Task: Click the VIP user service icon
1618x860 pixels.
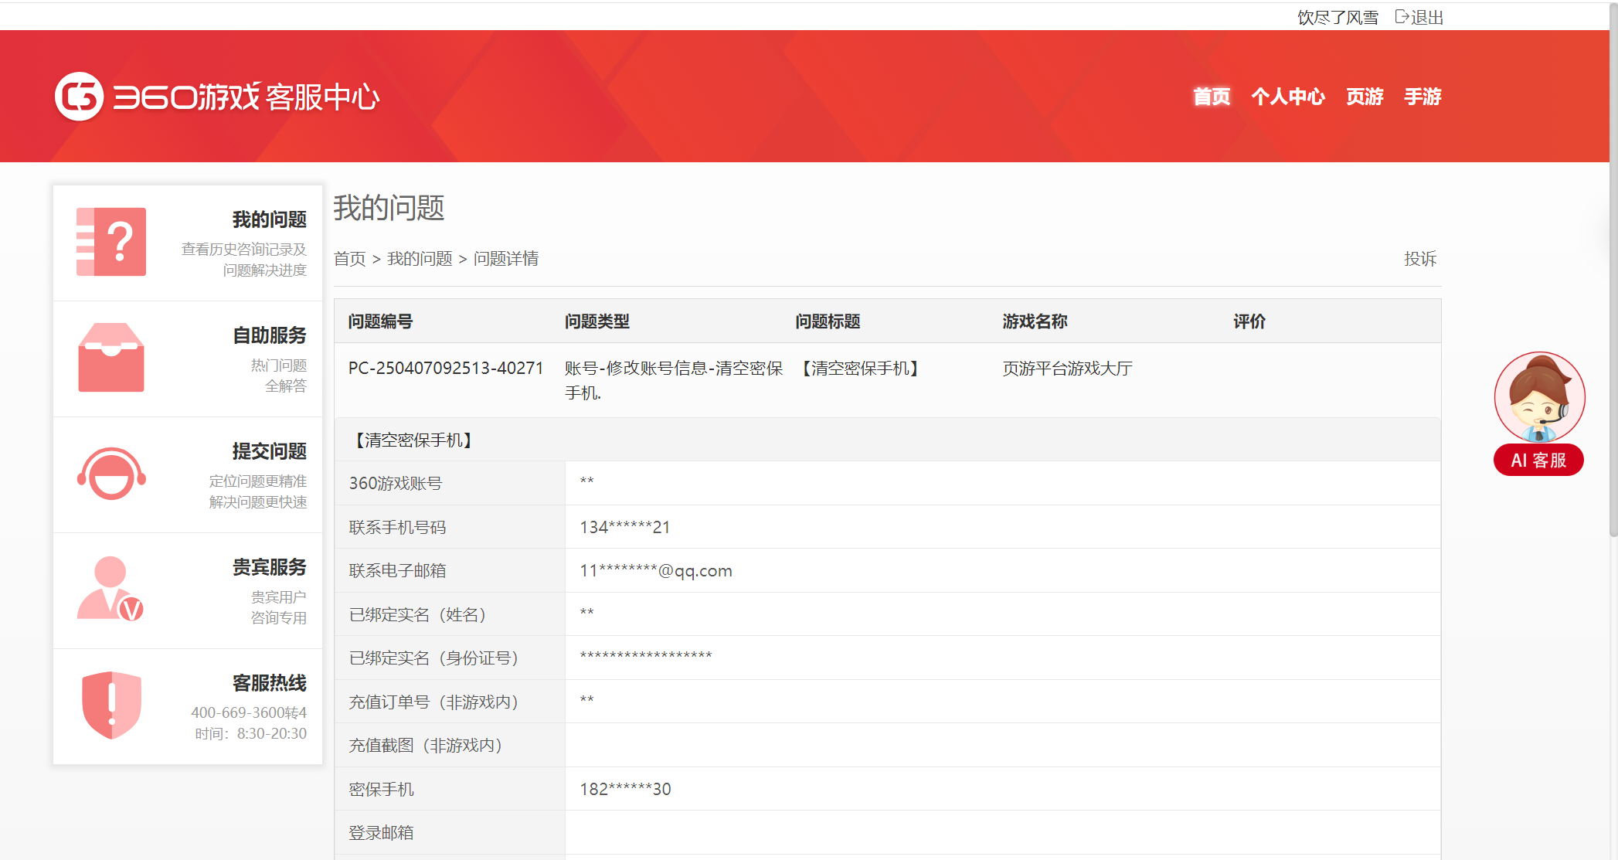Action: coord(111,590)
